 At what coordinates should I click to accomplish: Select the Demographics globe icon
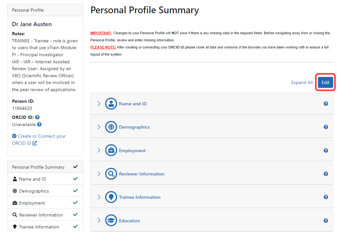[111, 127]
